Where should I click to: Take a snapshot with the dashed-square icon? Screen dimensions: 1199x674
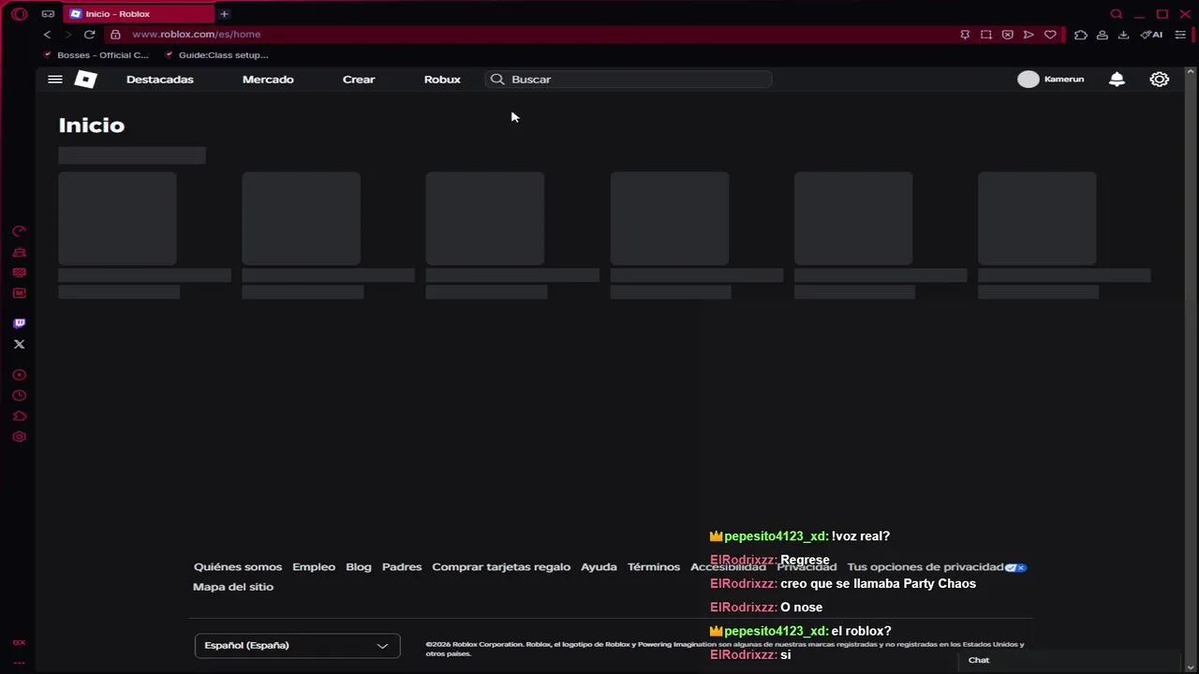tap(986, 35)
